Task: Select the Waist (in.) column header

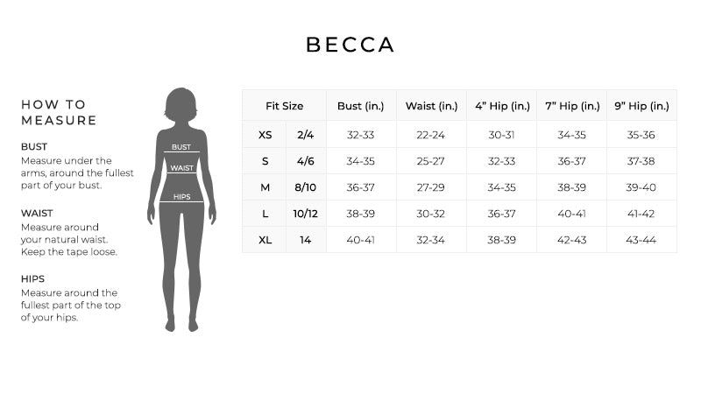Action: pyautogui.click(x=431, y=106)
